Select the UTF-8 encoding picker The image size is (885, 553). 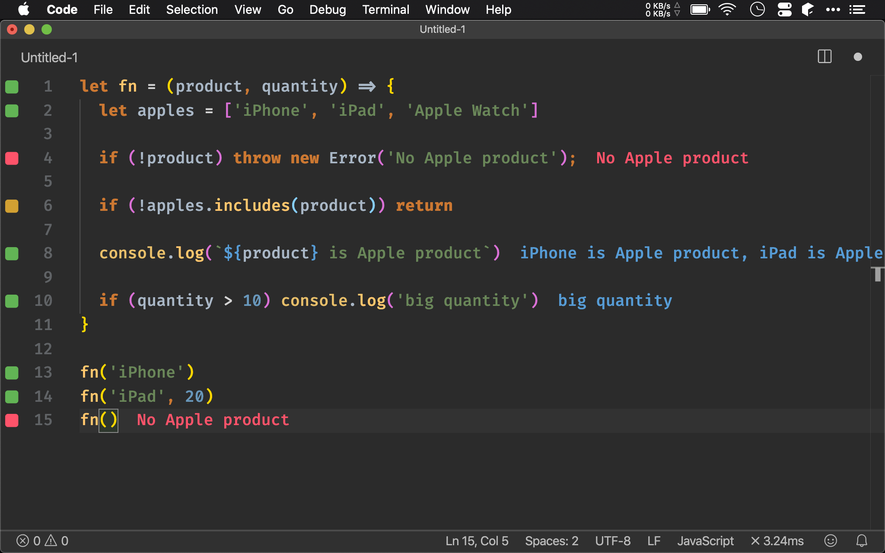coord(613,541)
